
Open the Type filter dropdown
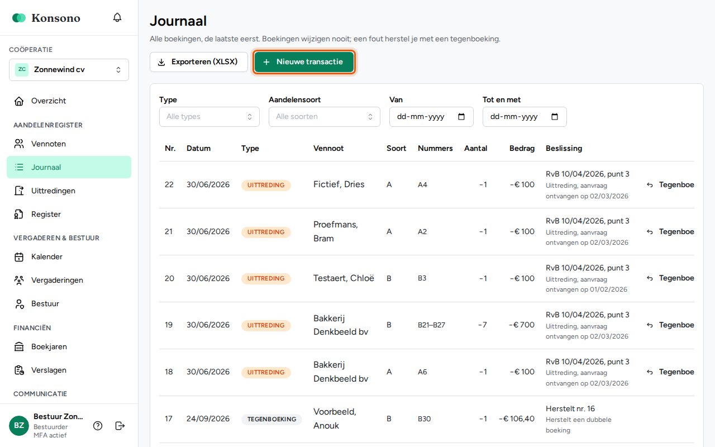pos(209,117)
